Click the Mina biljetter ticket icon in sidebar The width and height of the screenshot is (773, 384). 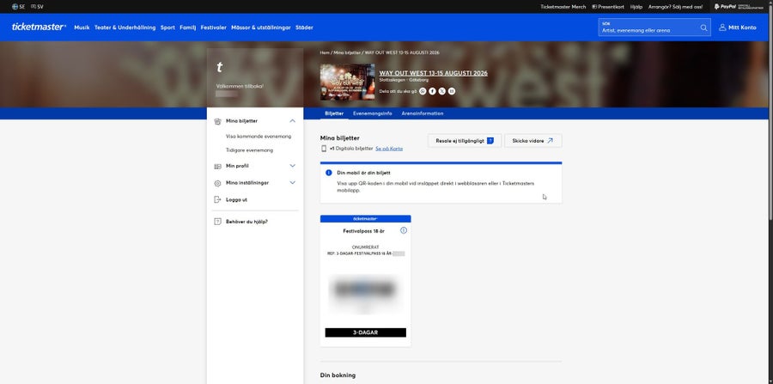[x=217, y=121]
